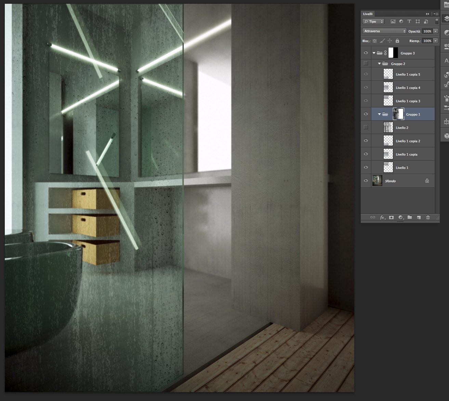Hide the Gruppo 3 group visibility

[366, 53]
